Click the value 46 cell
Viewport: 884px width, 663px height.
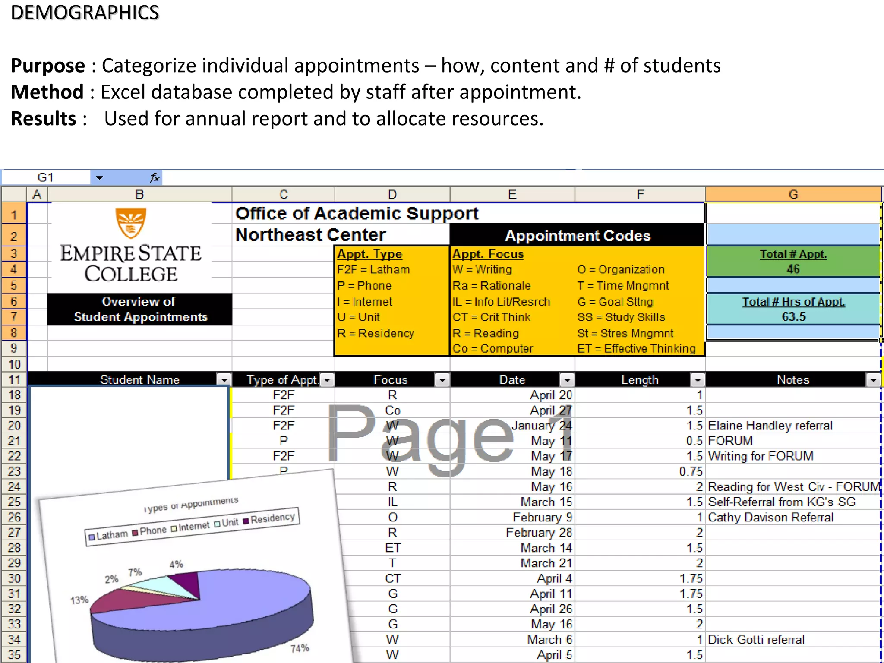pyautogui.click(x=793, y=269)
